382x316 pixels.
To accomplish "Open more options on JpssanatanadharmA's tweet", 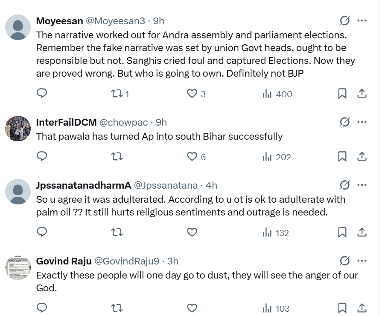I will [362, 185].
